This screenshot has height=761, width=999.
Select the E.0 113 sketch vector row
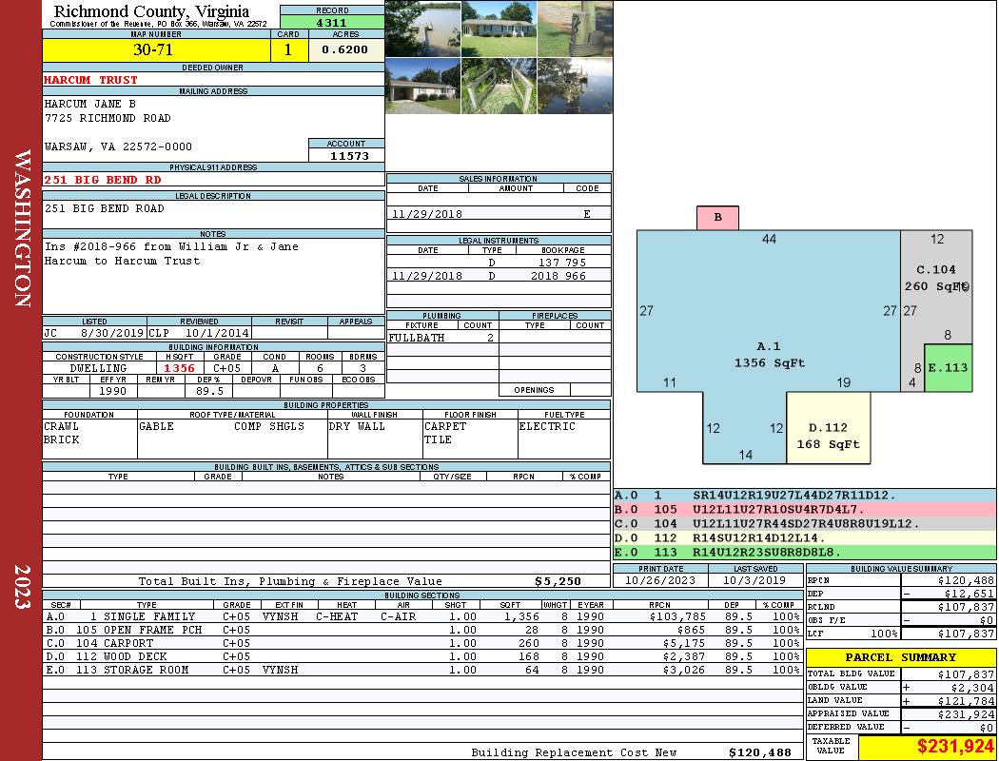point(805,552)
